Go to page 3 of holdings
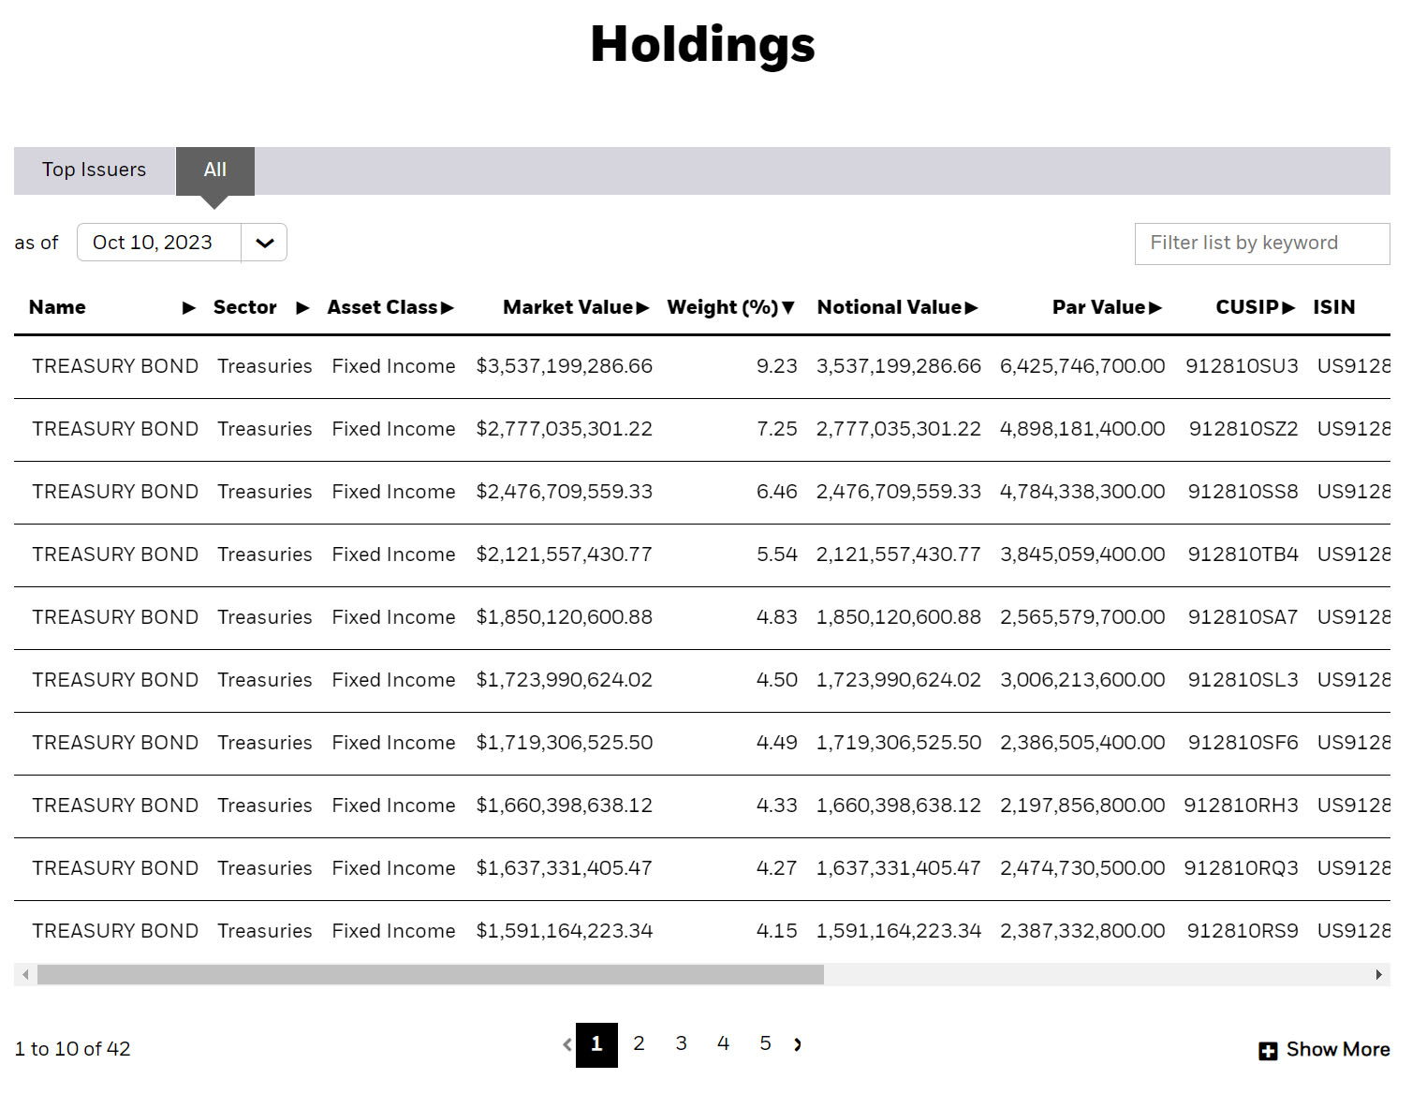 coord(681,1043)
